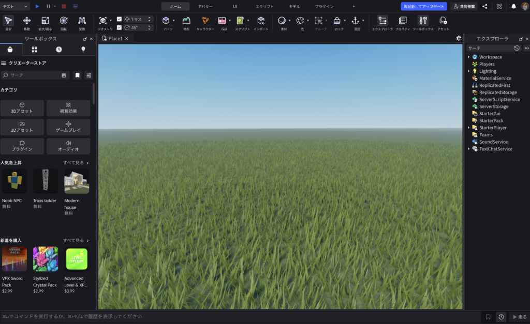Insert a part with the パーツ icon
The width and height of the screenshot is (530, 324).
pyautogui.click(x=166, y=21)
